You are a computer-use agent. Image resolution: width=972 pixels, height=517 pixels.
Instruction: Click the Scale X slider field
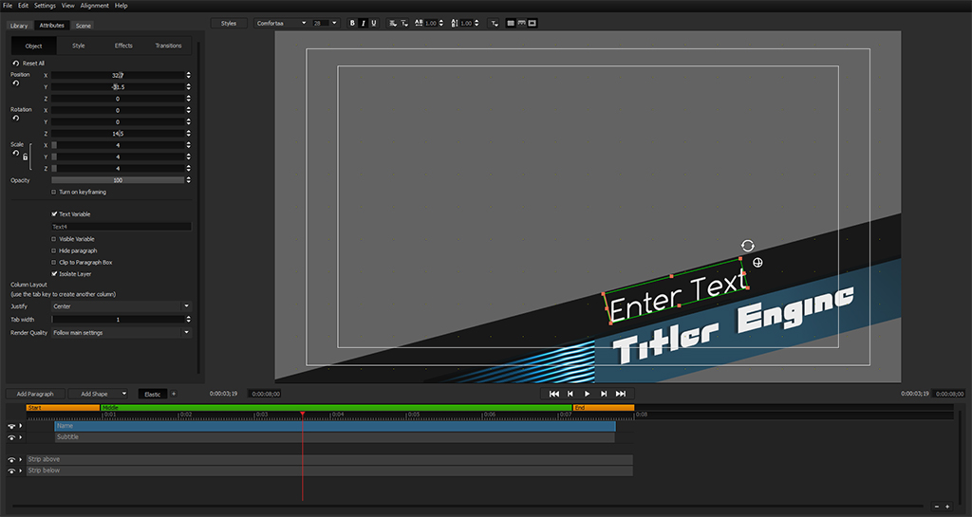(118, 145)
